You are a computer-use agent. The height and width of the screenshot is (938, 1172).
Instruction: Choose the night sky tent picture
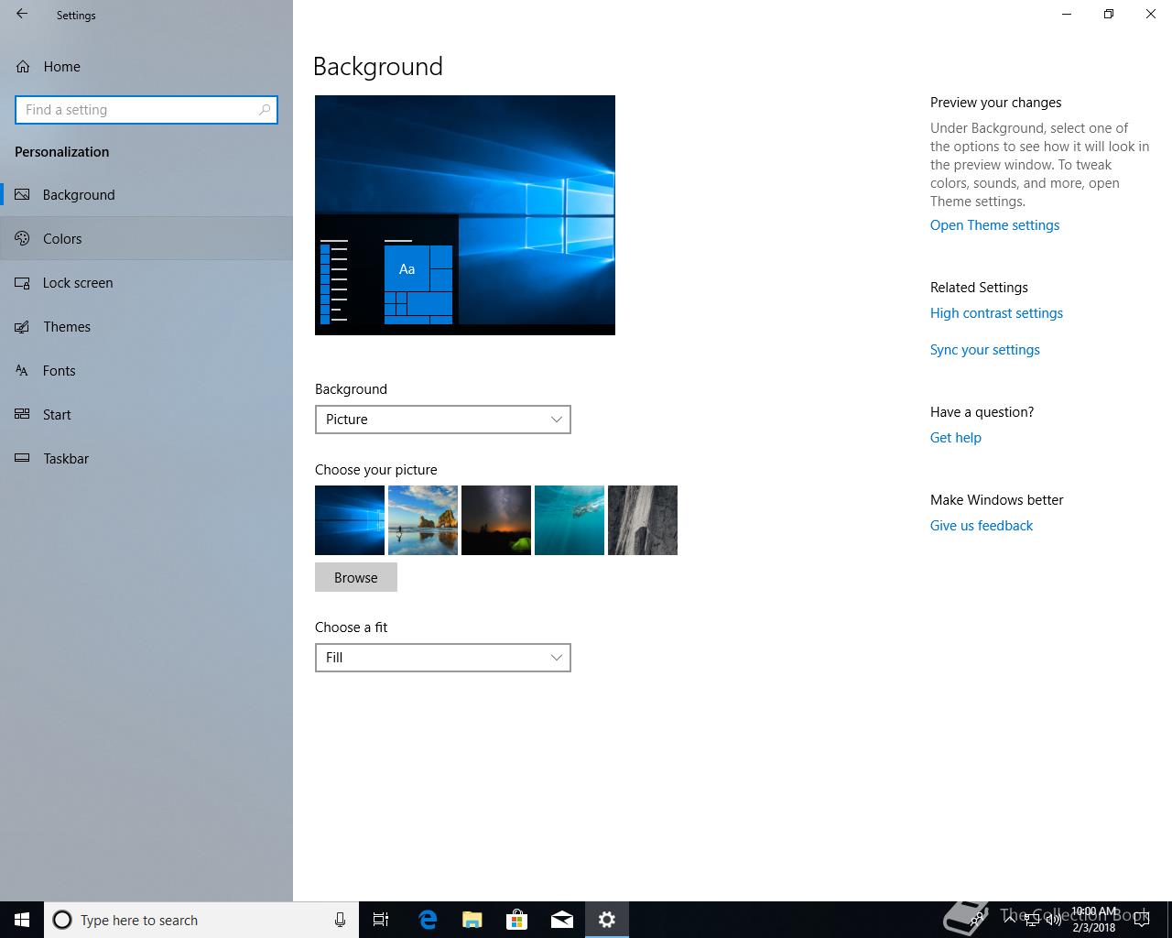pos(496,520)
